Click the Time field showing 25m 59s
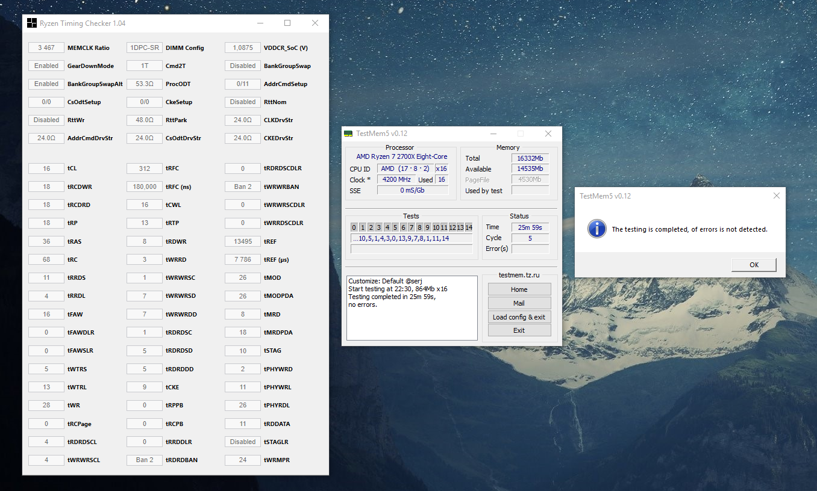This screenshot has width=817, height=491. tap(530, 227)
